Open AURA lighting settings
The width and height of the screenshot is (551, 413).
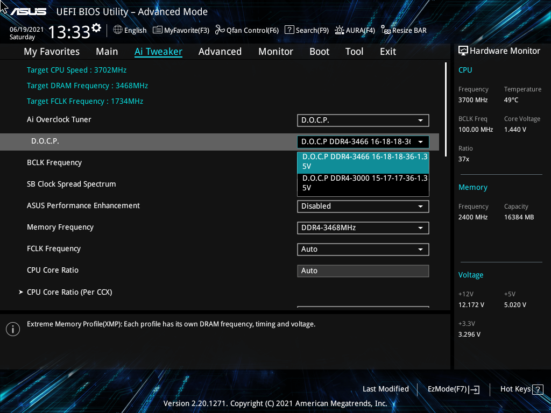(355, 30)
